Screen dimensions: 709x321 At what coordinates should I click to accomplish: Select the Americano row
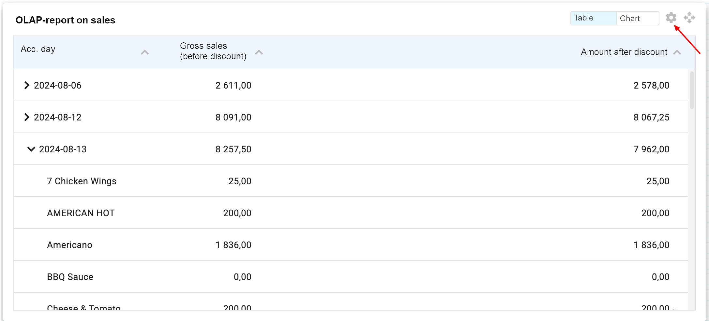pos(69,245)
